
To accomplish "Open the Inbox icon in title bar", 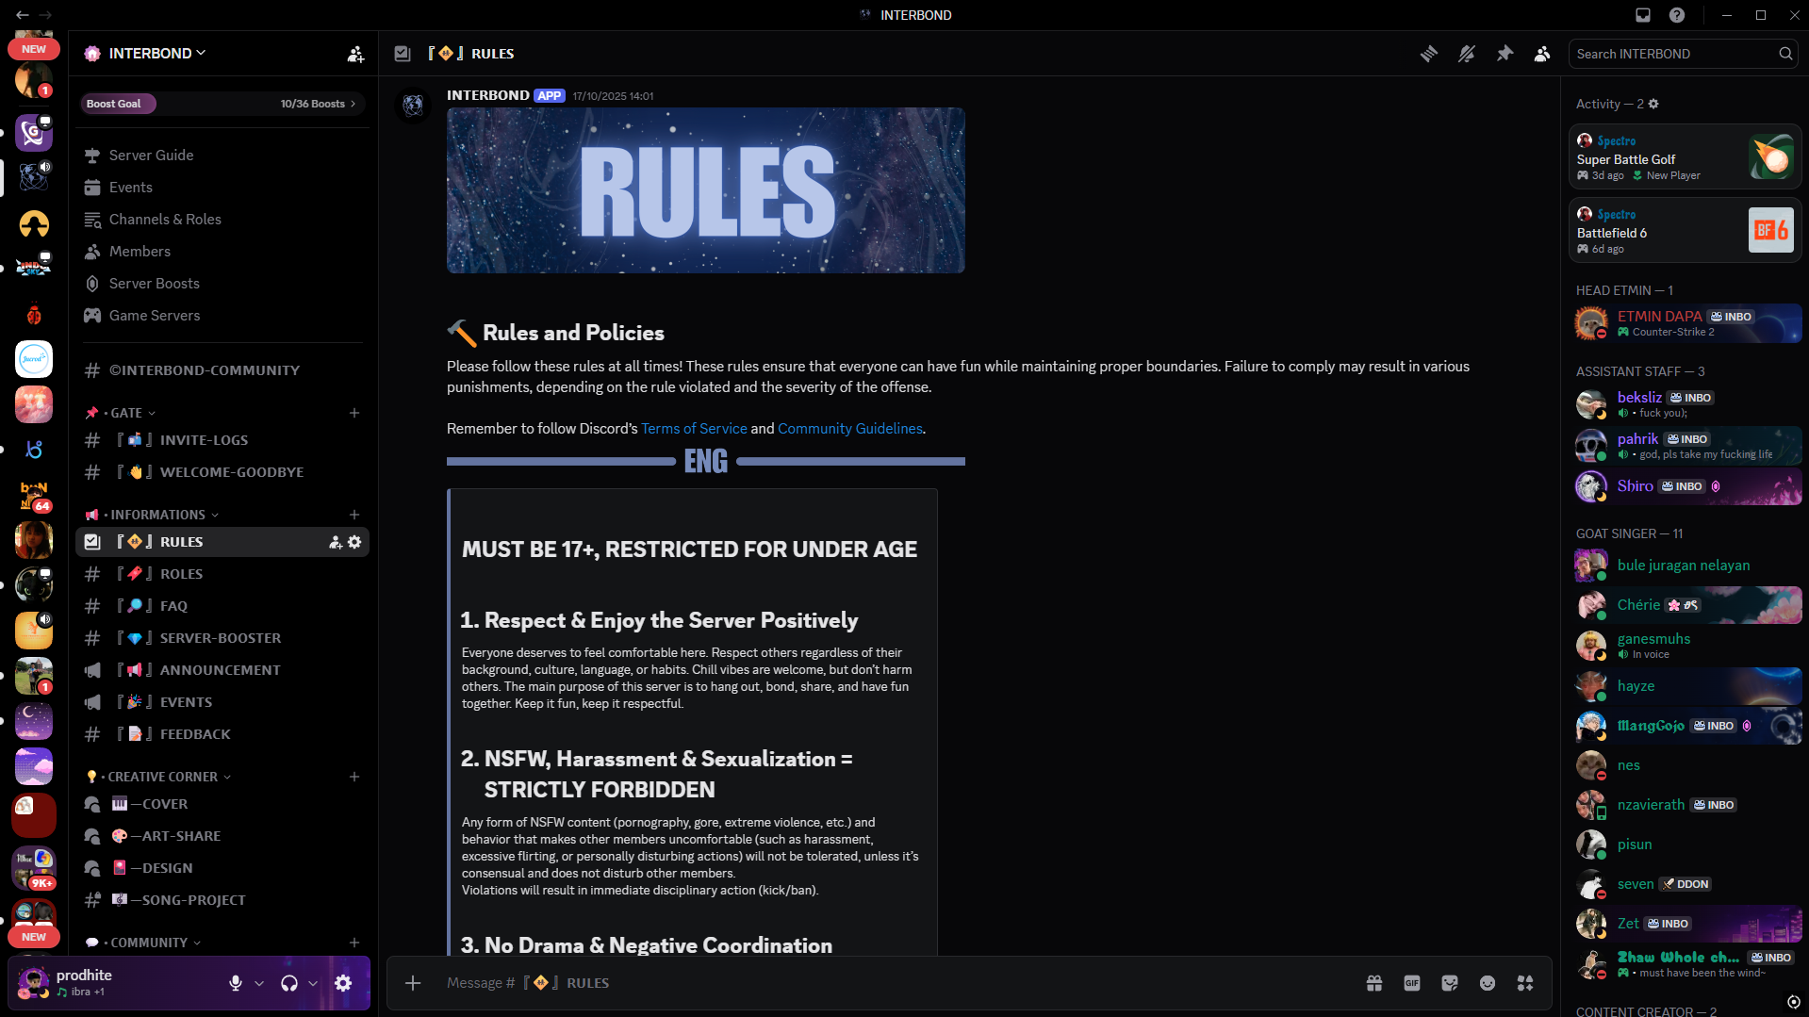I will tap(1643, 15).
